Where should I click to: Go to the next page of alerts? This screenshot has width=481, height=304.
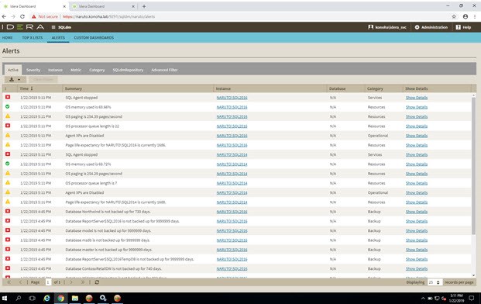[71, 282]
